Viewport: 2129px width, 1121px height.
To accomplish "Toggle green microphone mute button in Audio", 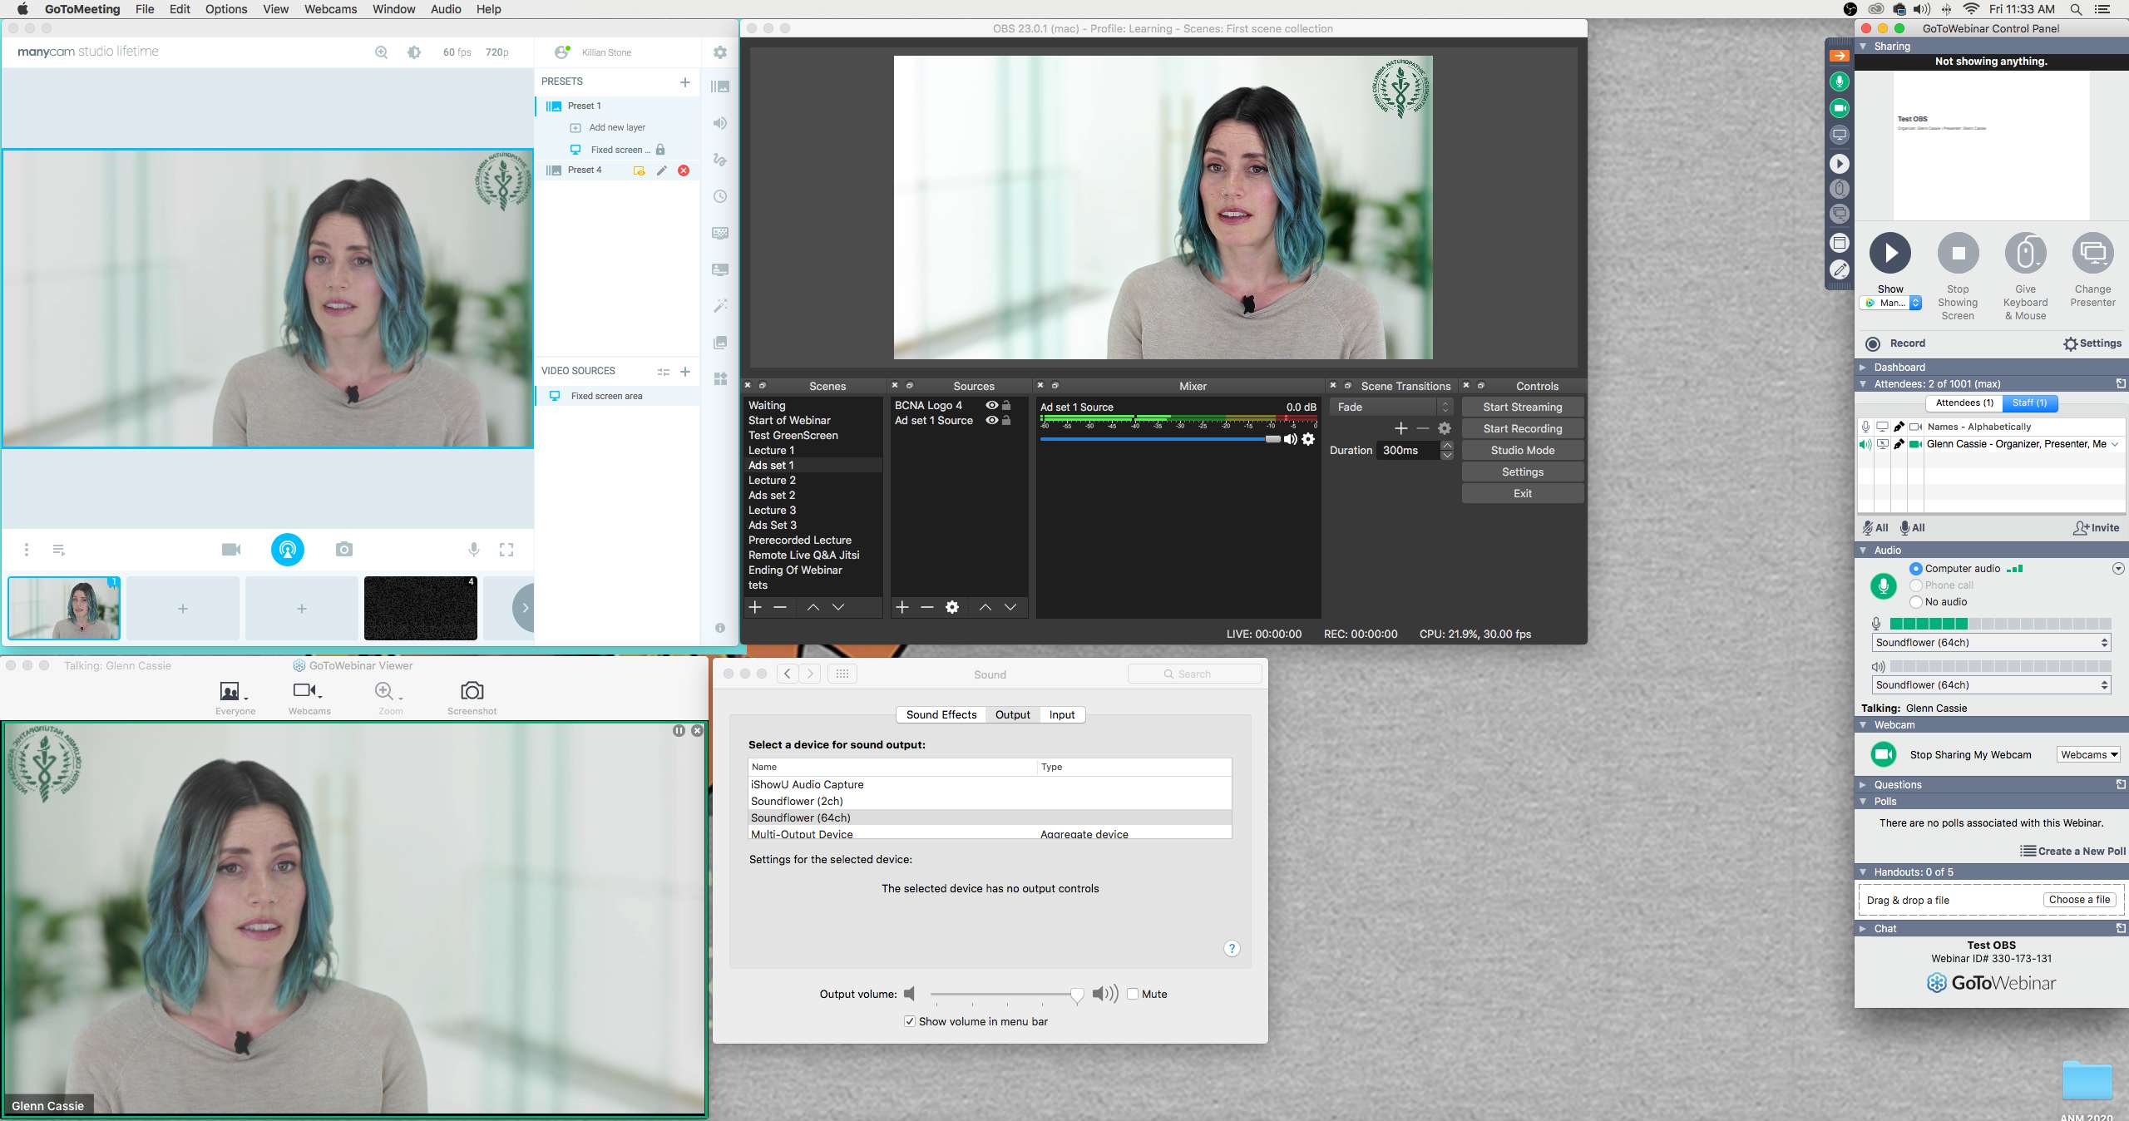I will (x=1884, y=586).
